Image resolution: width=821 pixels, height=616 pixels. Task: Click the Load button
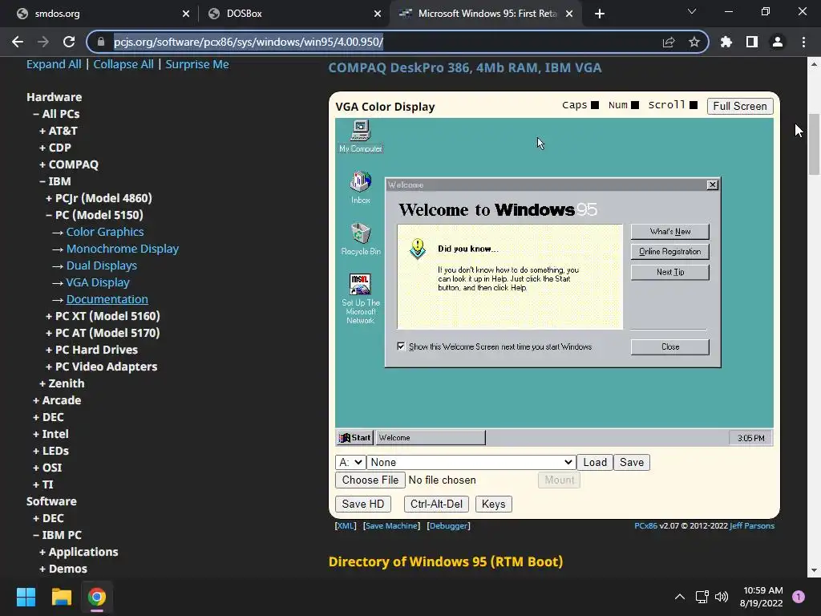tap(594, 462)
